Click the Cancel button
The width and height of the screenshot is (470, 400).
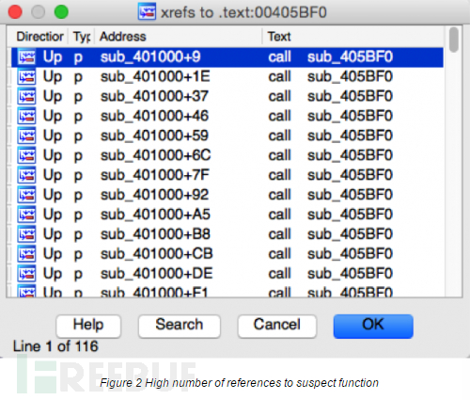click(x=277, y=326)
